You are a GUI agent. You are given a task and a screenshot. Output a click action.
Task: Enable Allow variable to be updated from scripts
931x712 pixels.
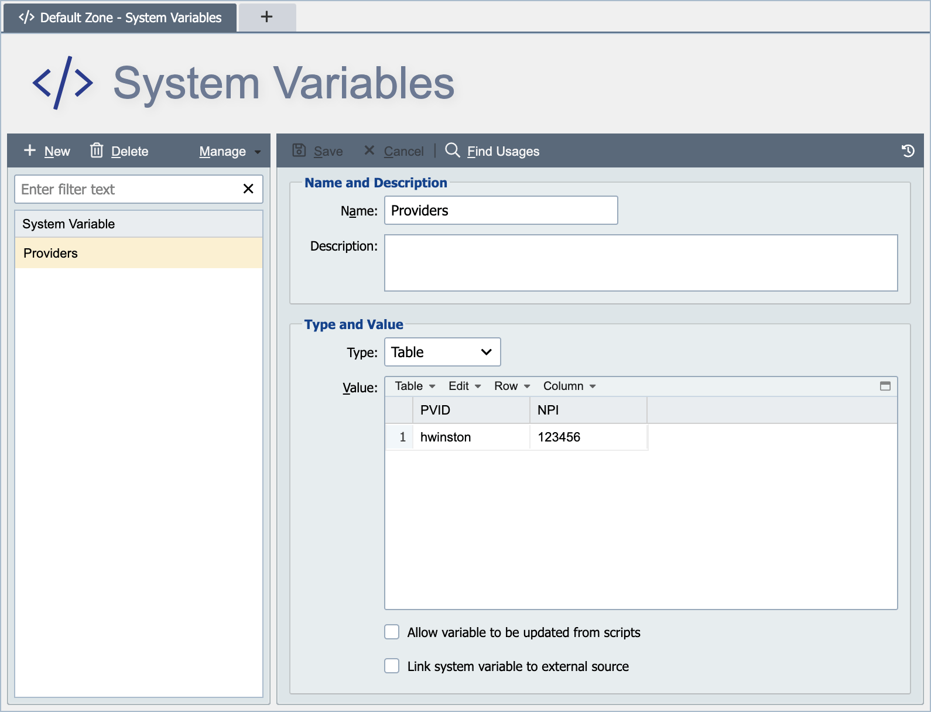click(x=392, y=632)
